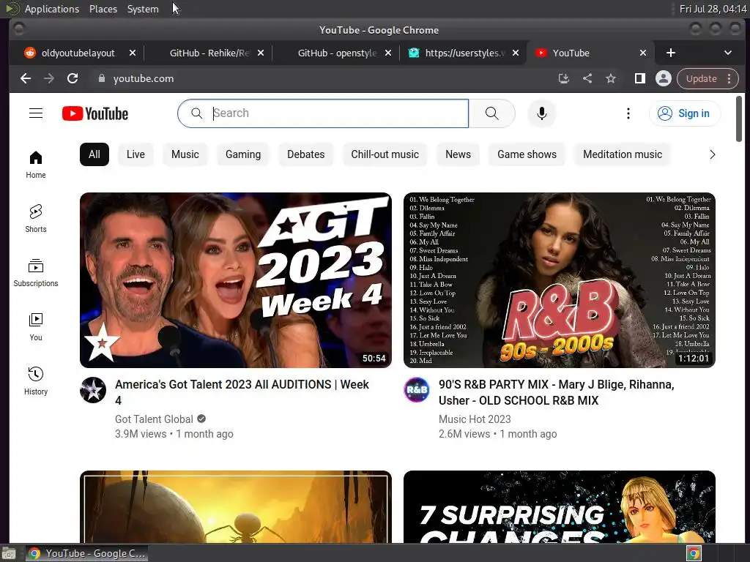The height and width of the screenshot is (562, 750).
Task: Select the Gaming filter chip
Action: coord(243,154)
